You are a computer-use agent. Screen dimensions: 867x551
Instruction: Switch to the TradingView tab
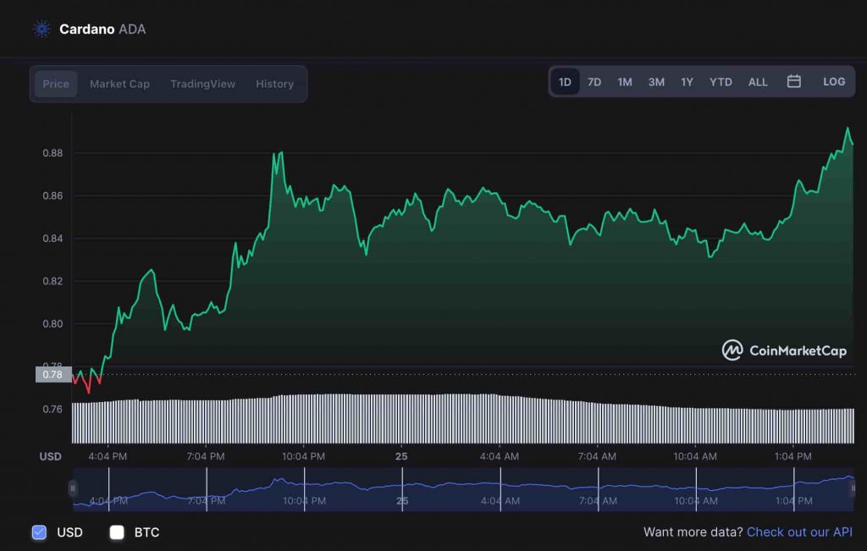[202, 84]
